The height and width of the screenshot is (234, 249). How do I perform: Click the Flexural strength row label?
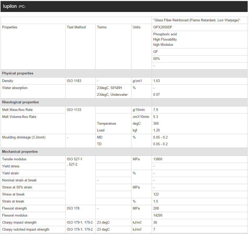click(15, 208)
